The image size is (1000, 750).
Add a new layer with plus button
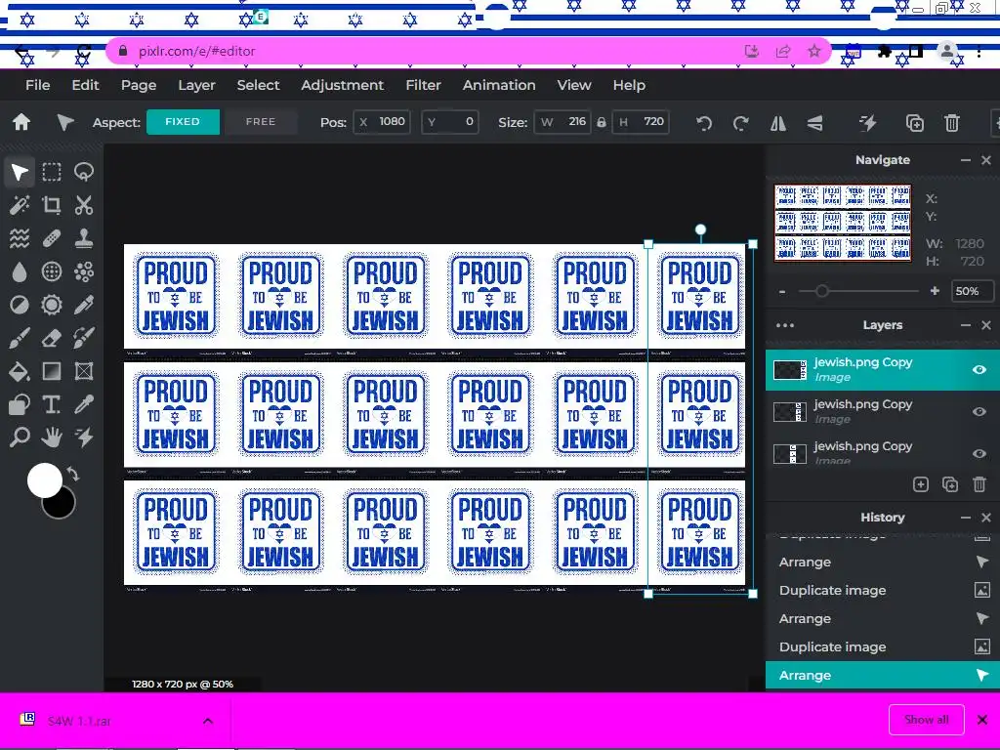pyautogui.click(x=920, y=484)
